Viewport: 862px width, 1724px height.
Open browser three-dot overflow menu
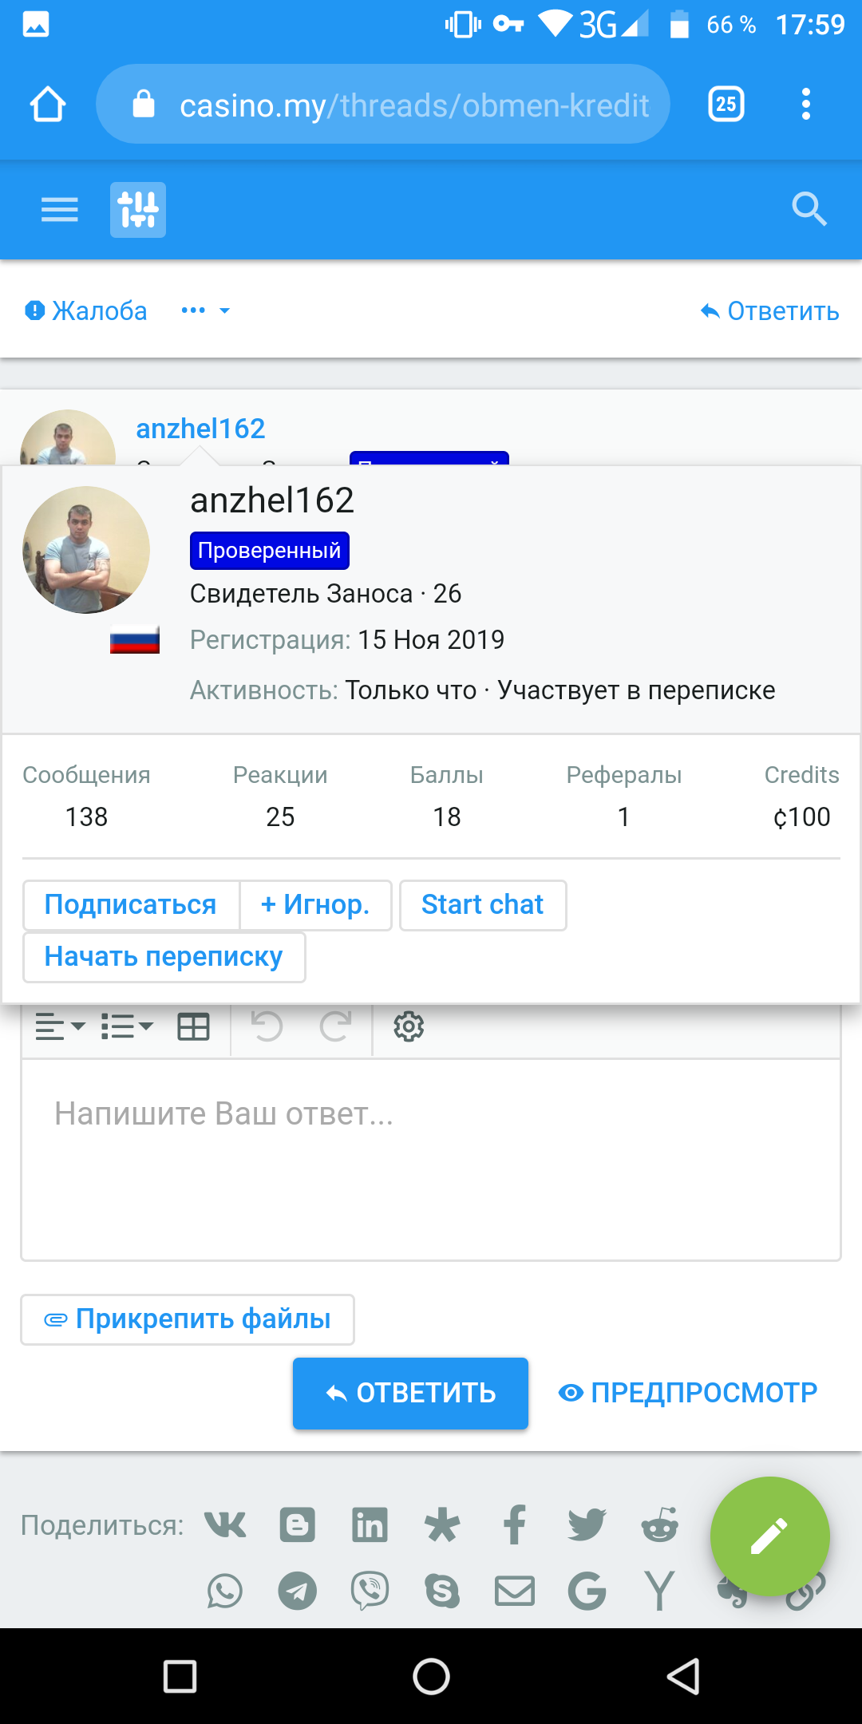pos(806,105)
